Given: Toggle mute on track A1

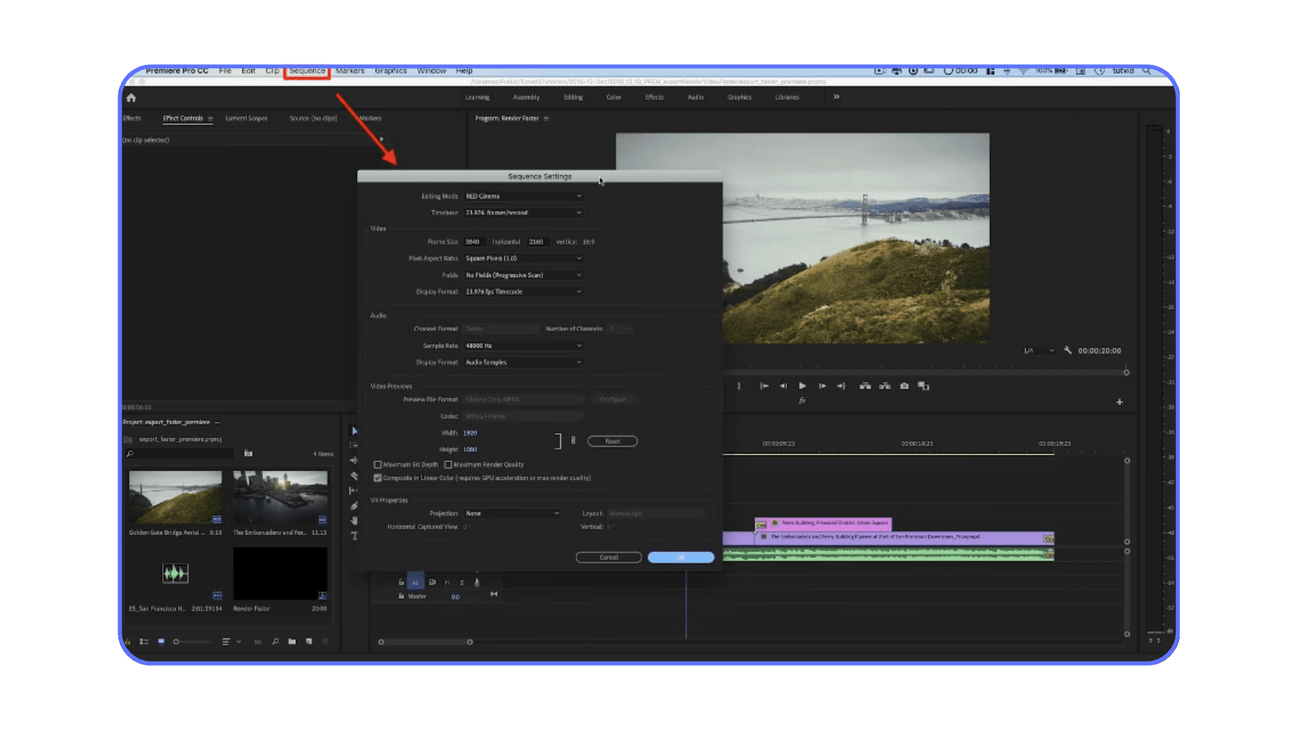Looking at the screenshot, I should click(447, 582).
